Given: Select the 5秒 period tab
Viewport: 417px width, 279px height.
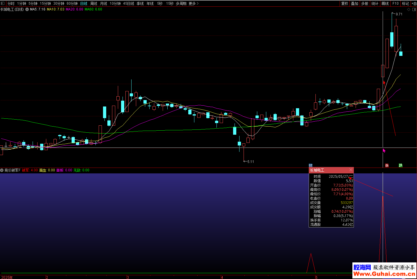Looking at the screenshot, I should tap(160, 3).
